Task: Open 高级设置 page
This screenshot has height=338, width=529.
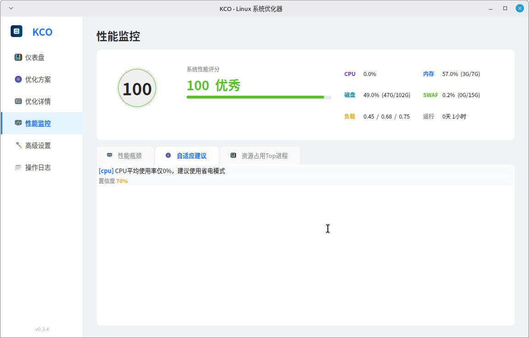Action: 42,145
